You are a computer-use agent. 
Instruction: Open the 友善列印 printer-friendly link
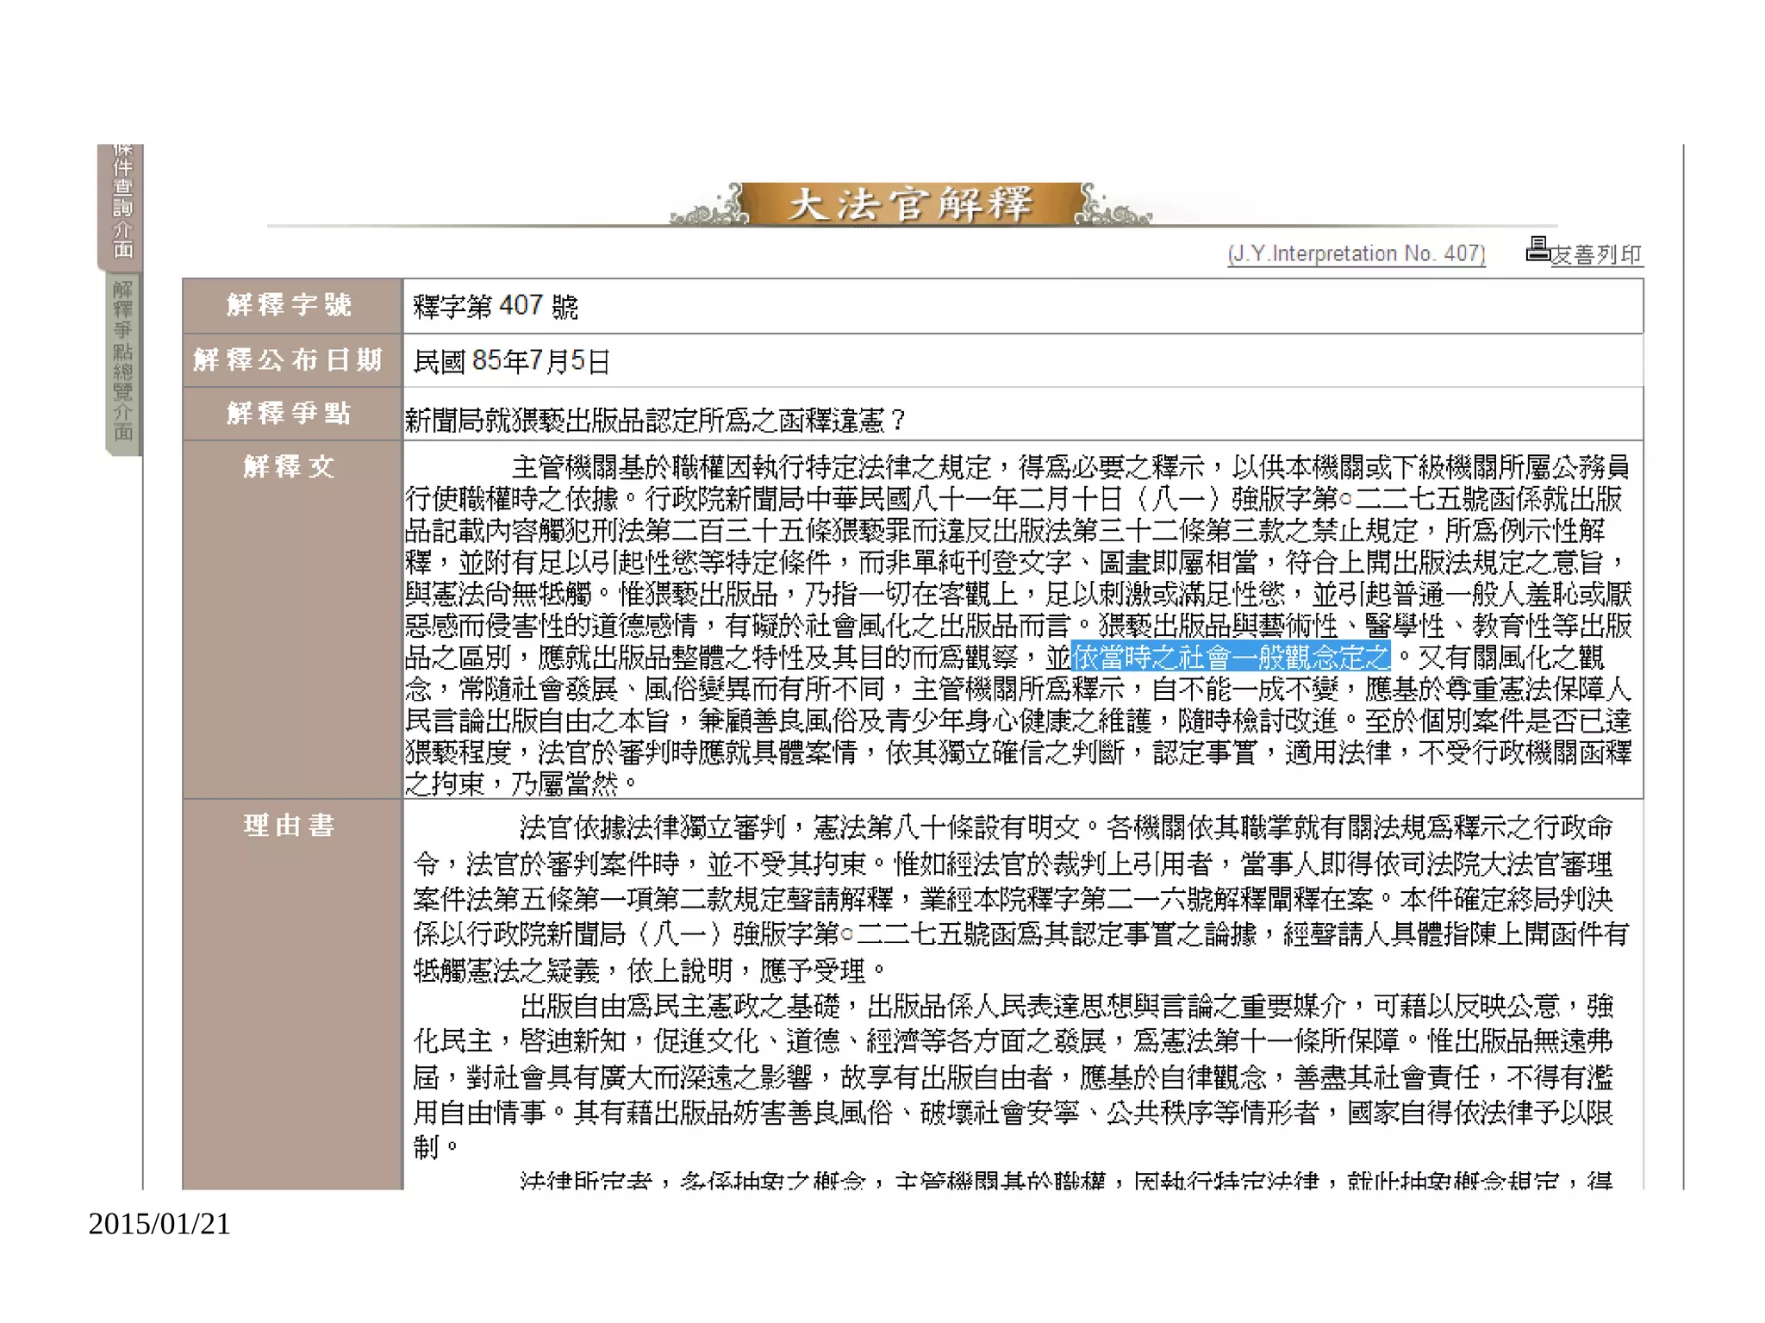[1596, 254]
